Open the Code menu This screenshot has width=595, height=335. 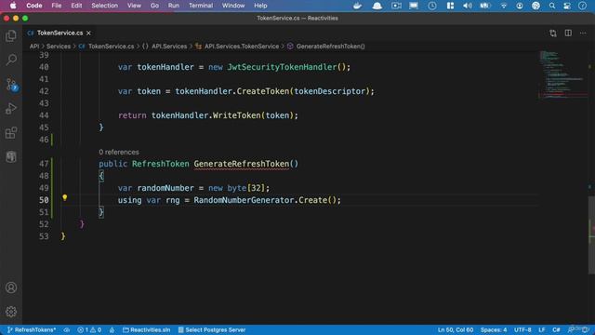34,6
